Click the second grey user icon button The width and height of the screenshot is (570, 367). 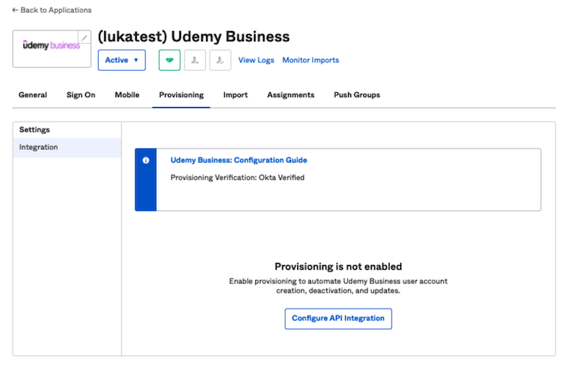[x=220, y=60]
